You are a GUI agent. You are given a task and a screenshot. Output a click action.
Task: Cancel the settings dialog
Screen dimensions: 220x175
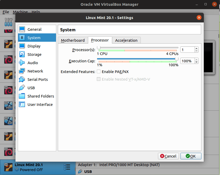point(168,156)
